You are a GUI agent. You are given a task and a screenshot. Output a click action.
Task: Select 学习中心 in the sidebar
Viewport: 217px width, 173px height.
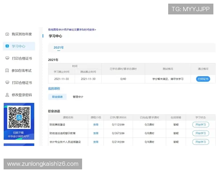(x=18, y=46)
